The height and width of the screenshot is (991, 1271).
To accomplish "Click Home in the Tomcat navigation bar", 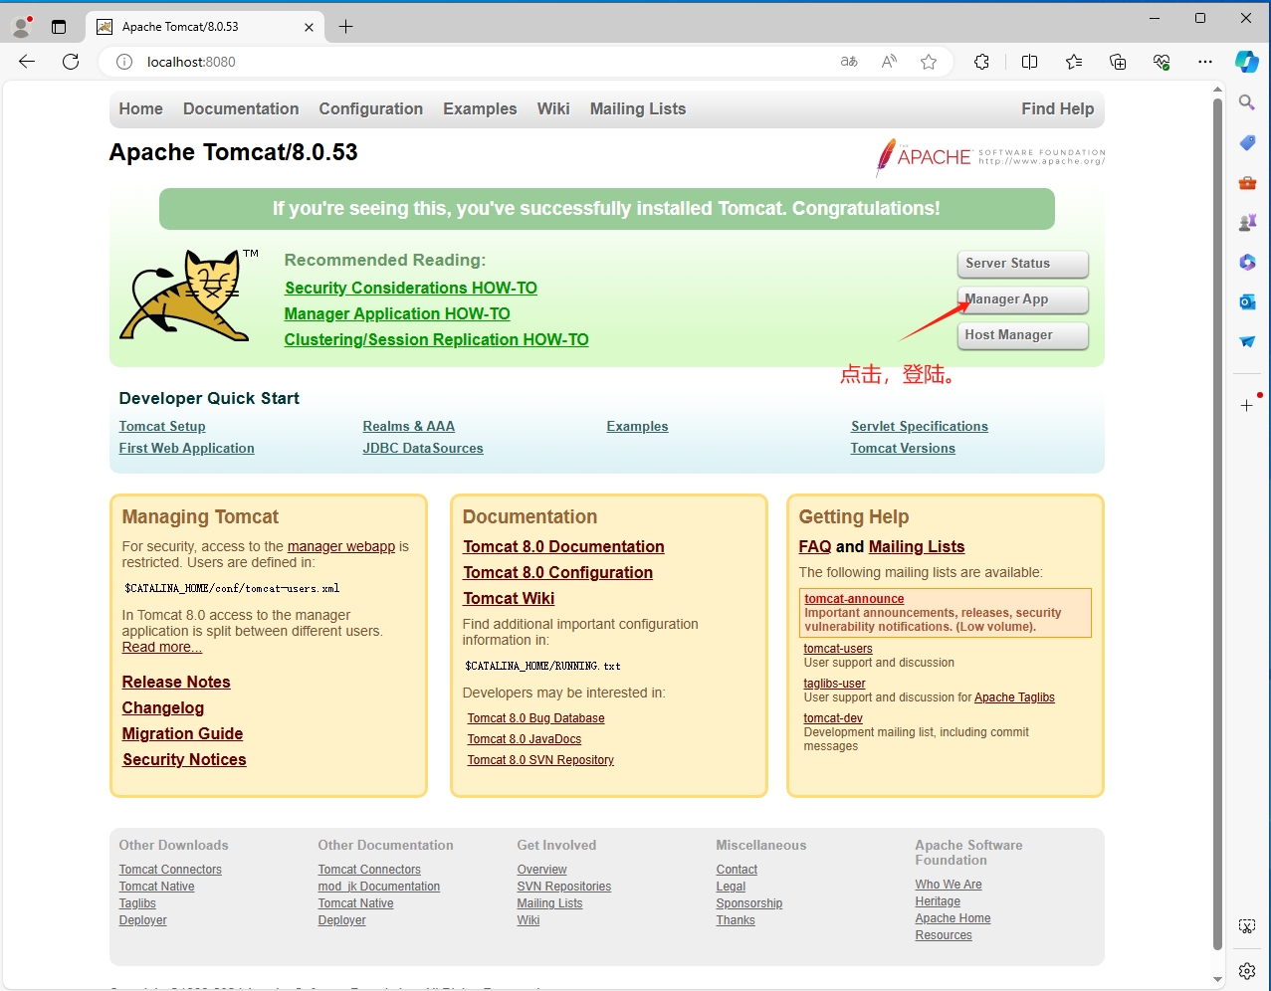I will [141, 109].
